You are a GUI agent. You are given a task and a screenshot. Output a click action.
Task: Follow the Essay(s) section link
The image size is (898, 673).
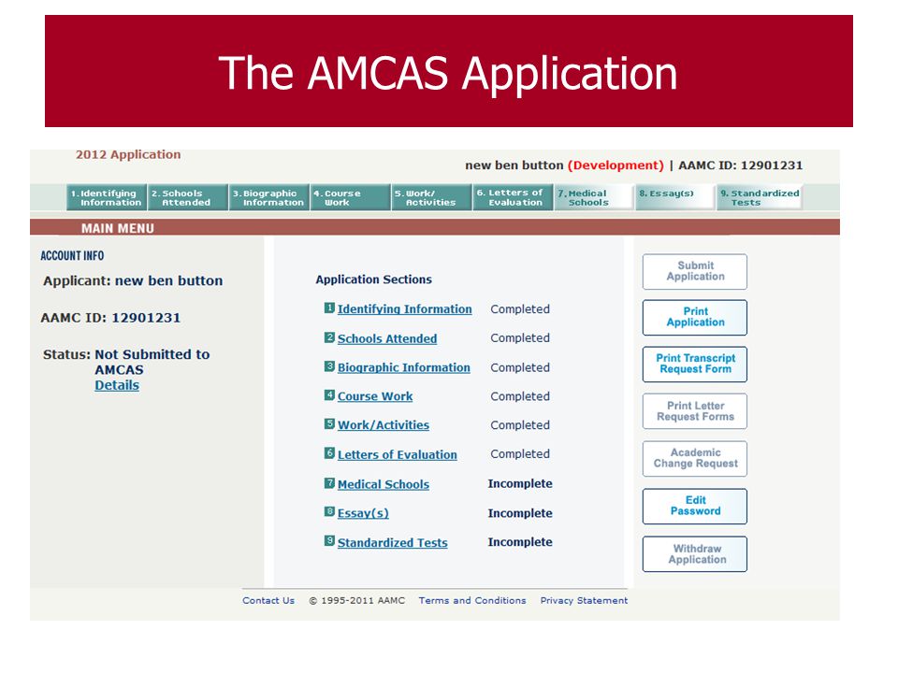(363, 513)
